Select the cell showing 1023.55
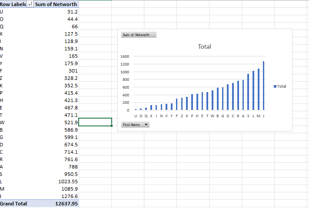This screenshot has height=208, width=309. click(56, 181)
